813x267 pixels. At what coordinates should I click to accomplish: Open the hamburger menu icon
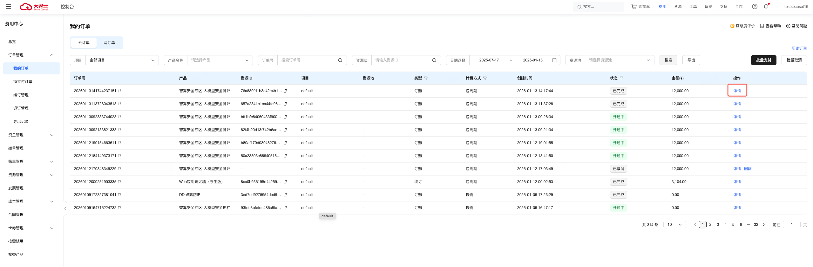(x=8, y=7)
